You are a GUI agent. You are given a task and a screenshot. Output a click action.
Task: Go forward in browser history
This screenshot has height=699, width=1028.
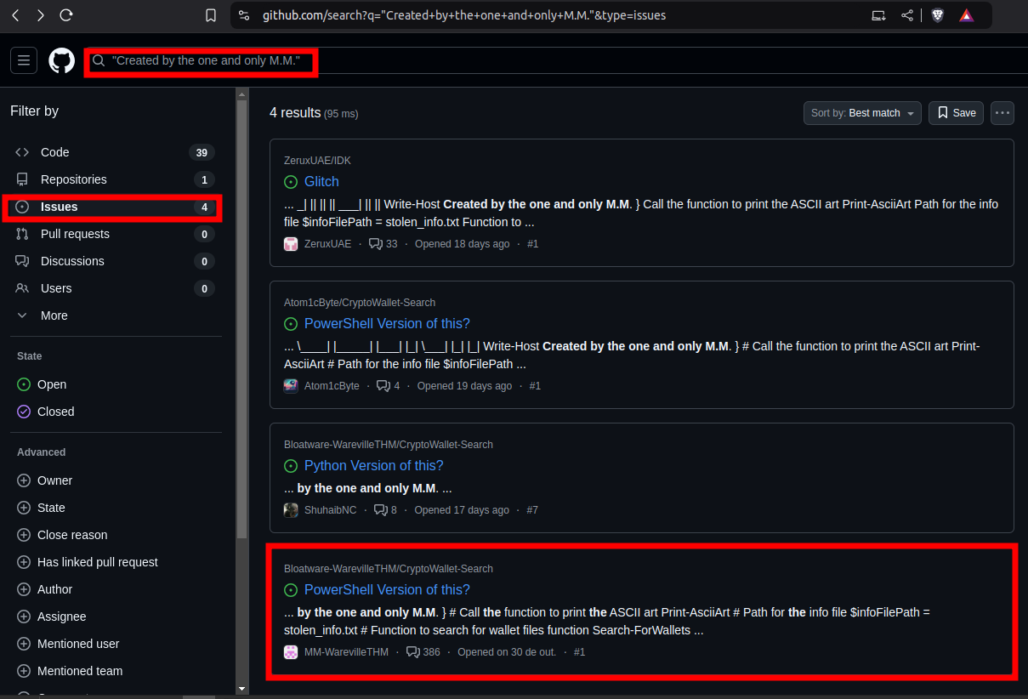pos(41,15)
